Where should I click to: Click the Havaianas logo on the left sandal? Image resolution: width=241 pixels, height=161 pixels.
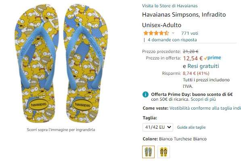pyautogui.click(x=39, y=105)
